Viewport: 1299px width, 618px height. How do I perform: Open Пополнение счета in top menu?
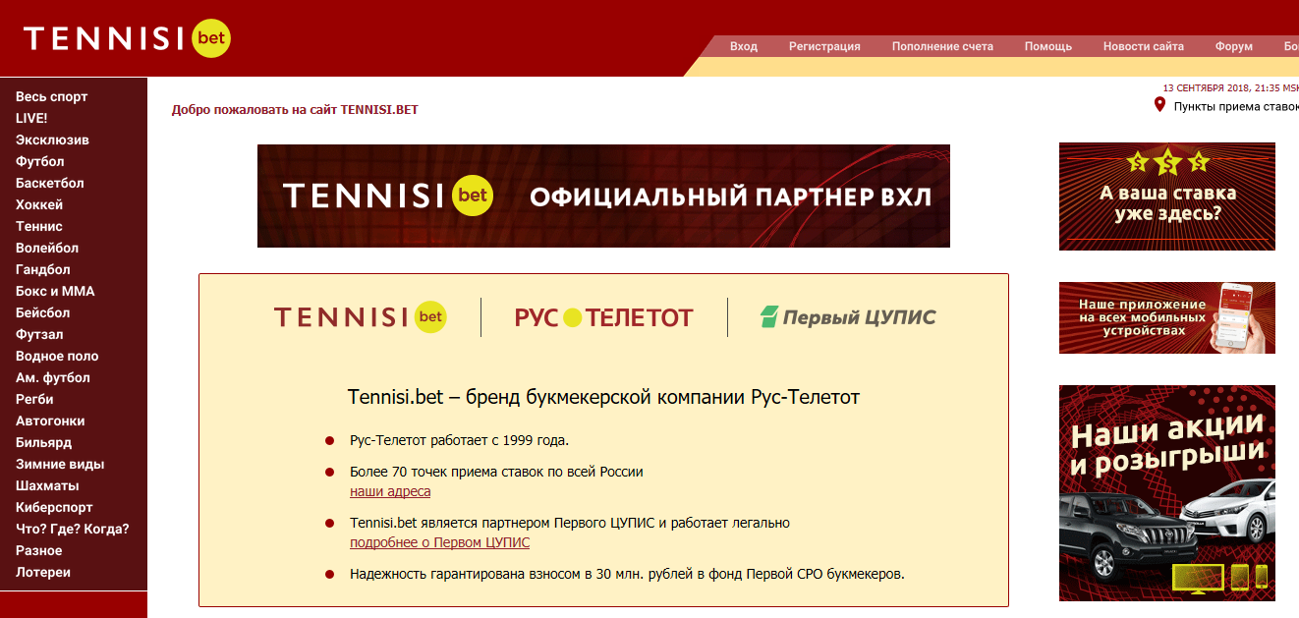[942, 46]
